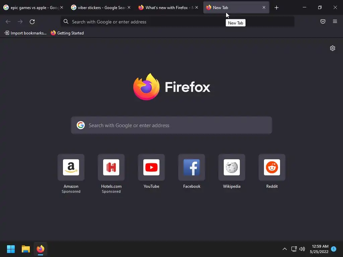Open File Explorer from taskbar
343x257 pixels.
tap(25, 249)
